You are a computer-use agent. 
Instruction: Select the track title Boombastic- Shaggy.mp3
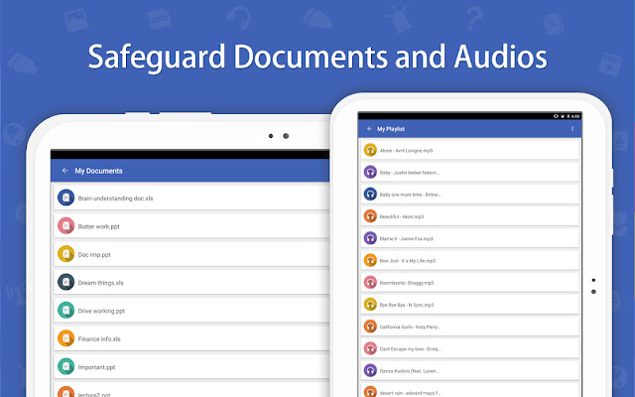click(x=407, y=283)
